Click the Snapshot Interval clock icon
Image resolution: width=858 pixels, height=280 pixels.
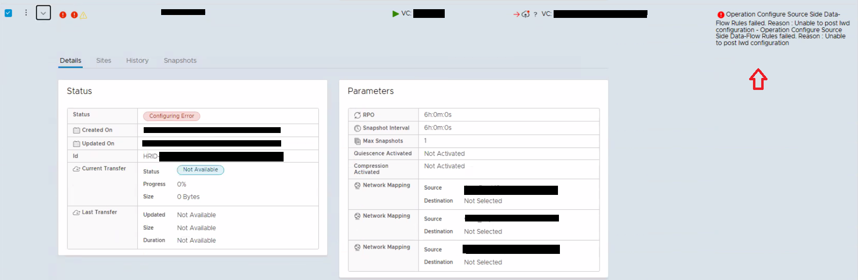(x=357, y=128)
